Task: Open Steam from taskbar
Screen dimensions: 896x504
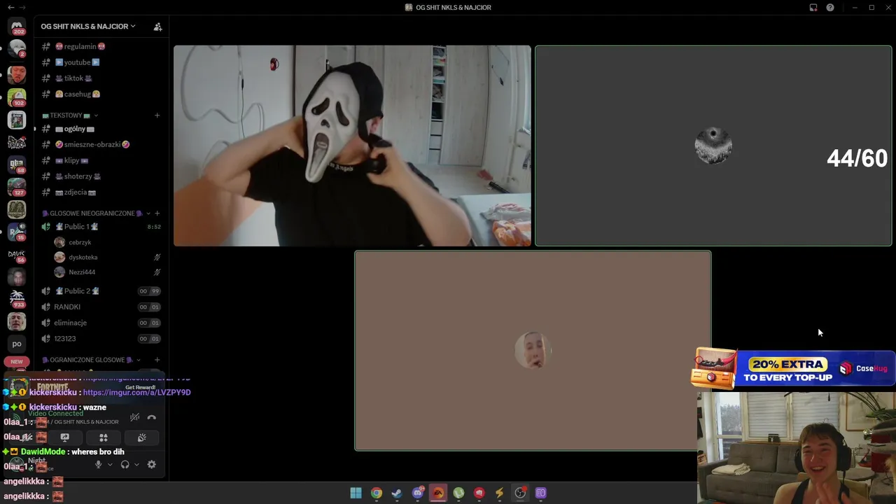Action: [397, 493]
